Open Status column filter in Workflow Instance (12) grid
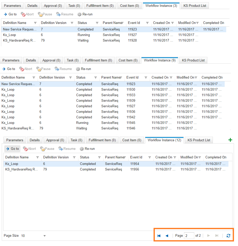This screenshot has width=238, height=246. coord(99,157)
